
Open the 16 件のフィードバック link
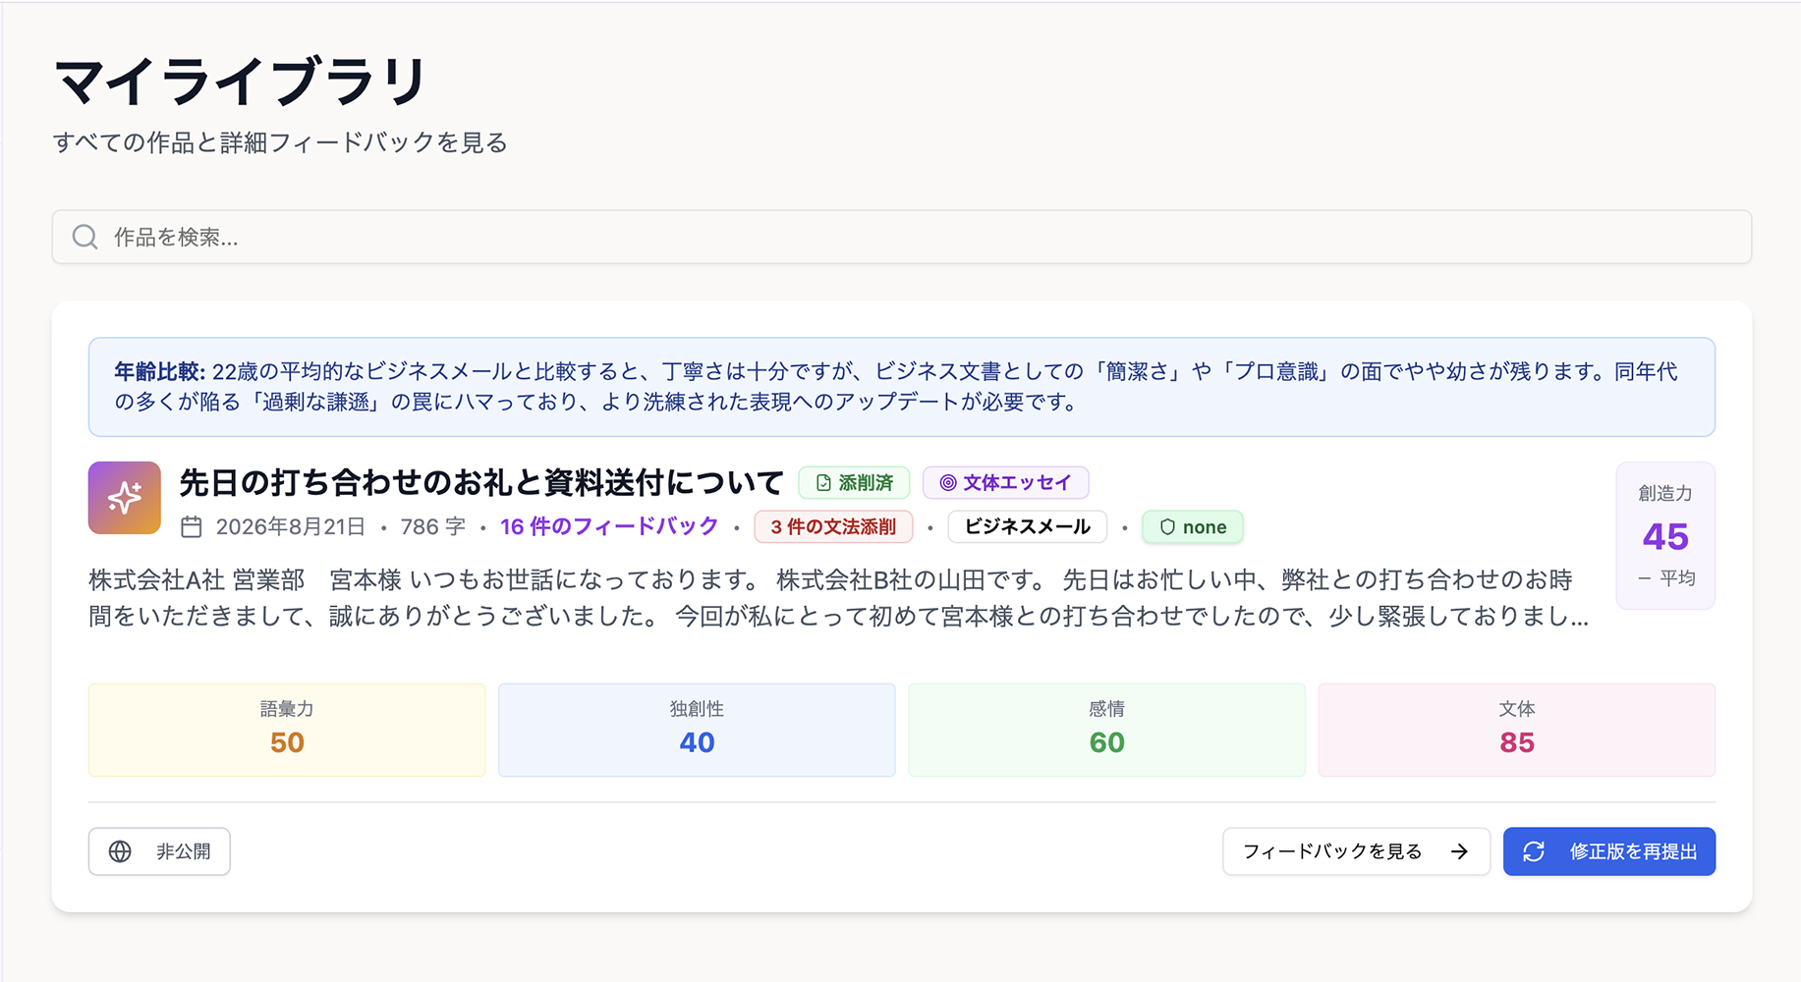tap(609, 526)
